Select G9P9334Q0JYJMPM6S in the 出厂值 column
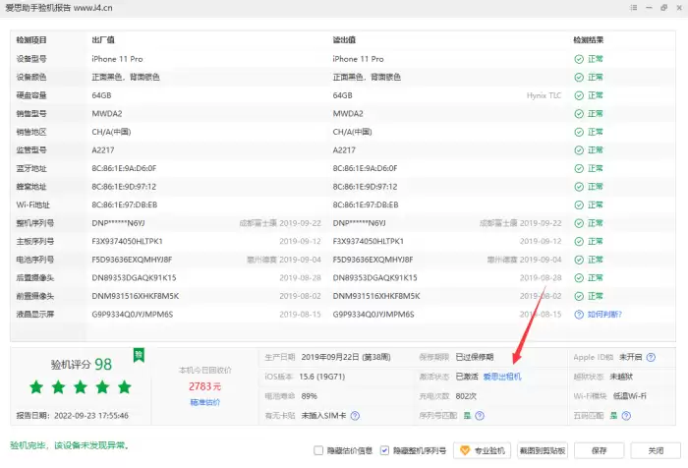This screenshot has width=688, height=468. click(x=133, y=315)
